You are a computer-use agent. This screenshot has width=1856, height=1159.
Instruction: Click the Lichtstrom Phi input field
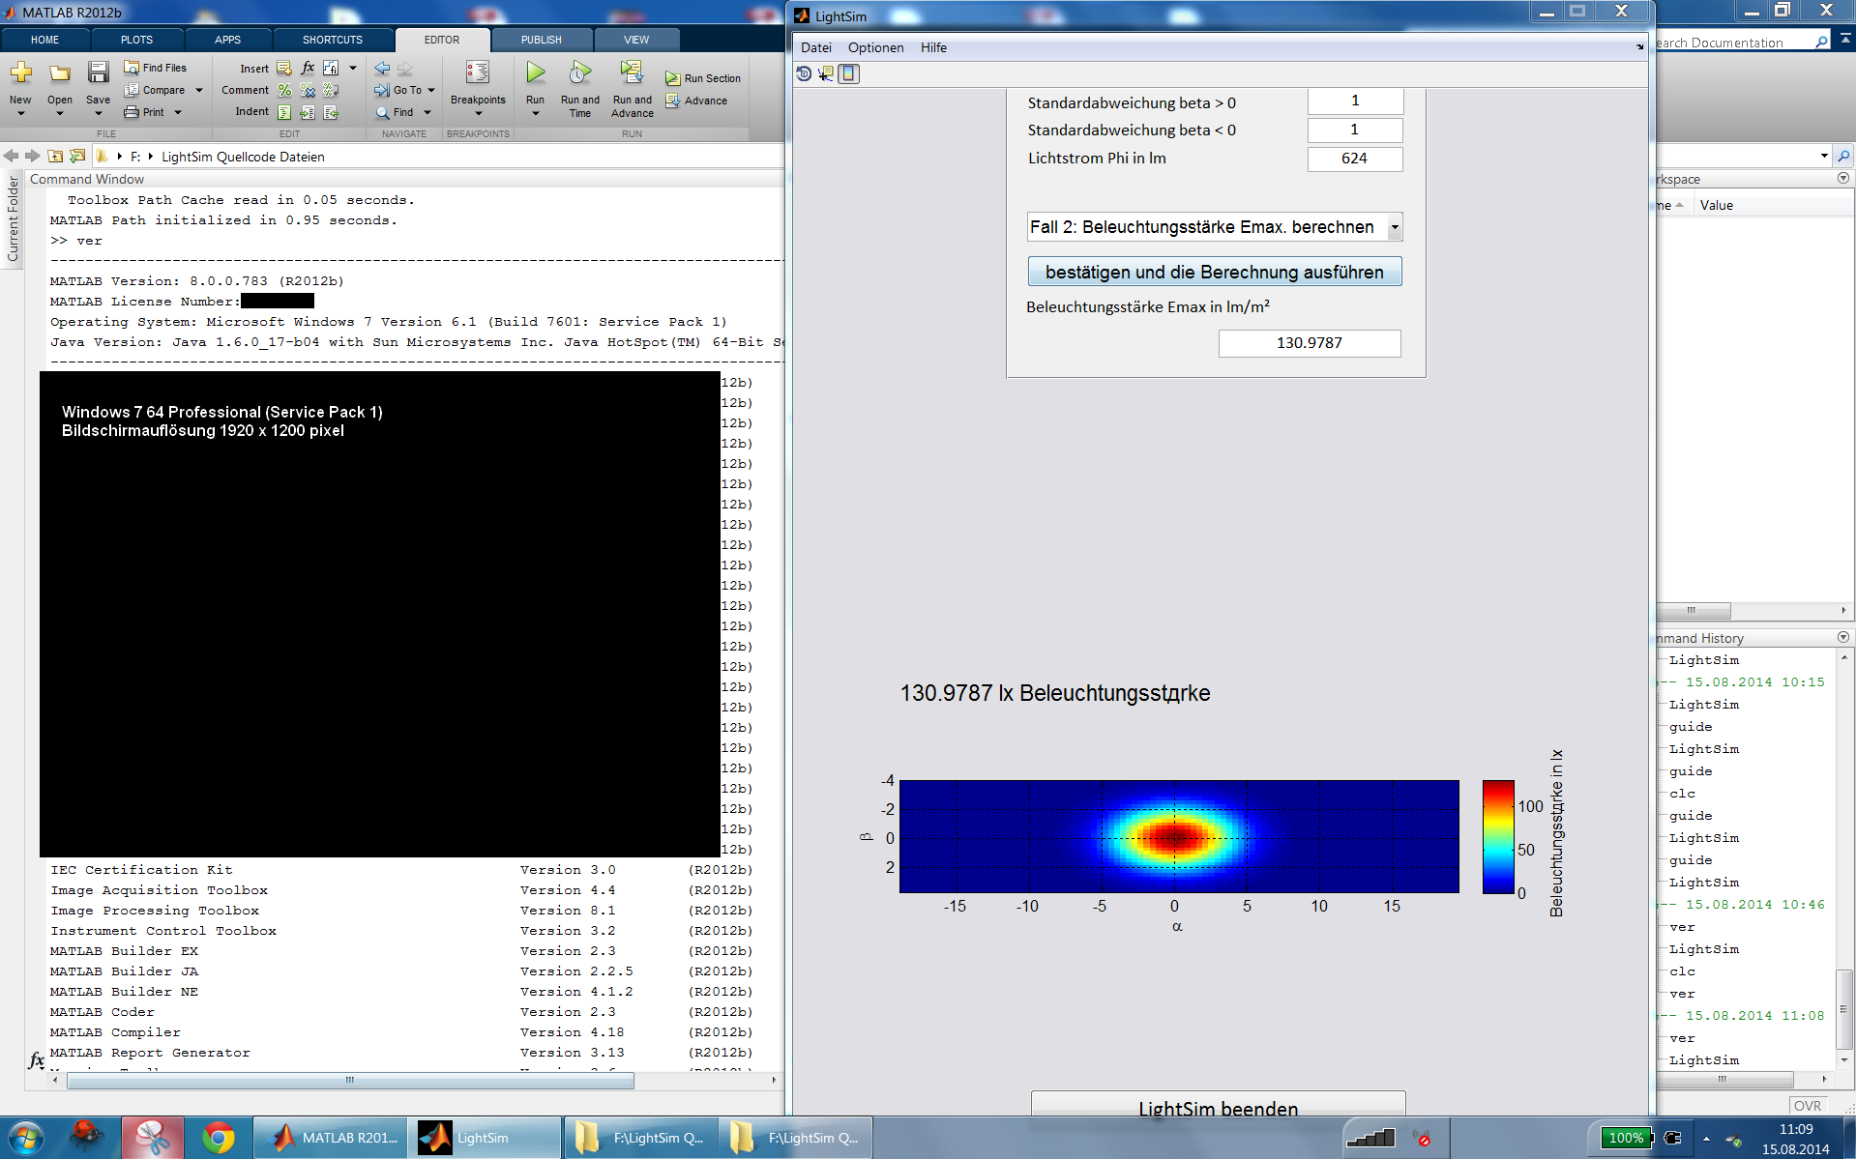[1354, 159]
